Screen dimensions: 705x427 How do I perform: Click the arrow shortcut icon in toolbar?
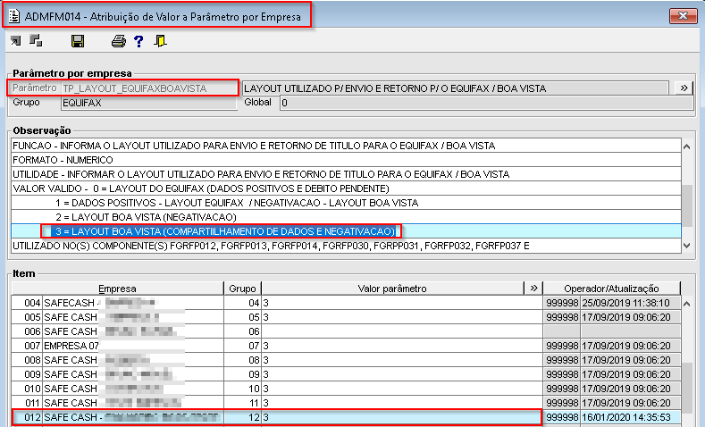pyautogui.click(x=16, y=41)
